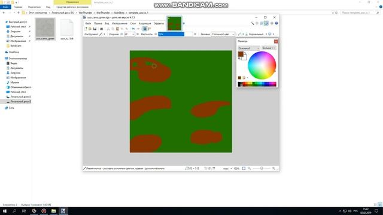383x215 pixels.
Task: Click the New image icon in paint.net toolbar
Action: pos(86,29)
